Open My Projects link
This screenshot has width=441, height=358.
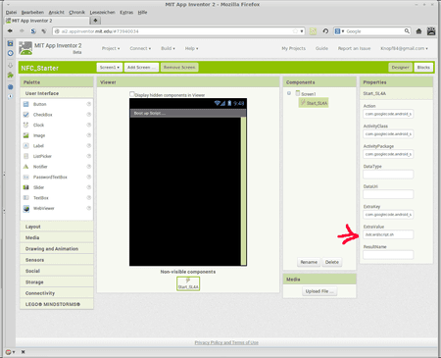point(294,48)
